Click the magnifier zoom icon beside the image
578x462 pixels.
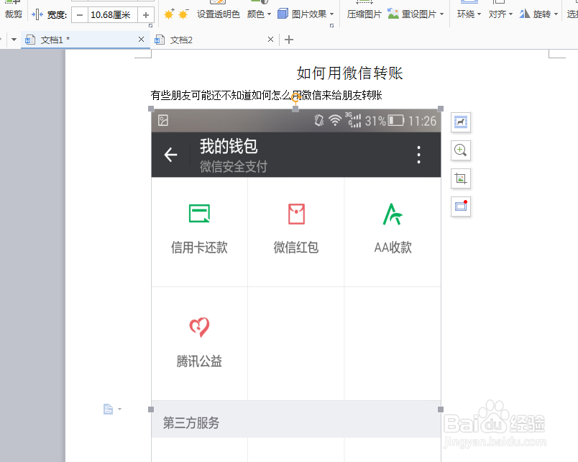(x=460, y=150)
